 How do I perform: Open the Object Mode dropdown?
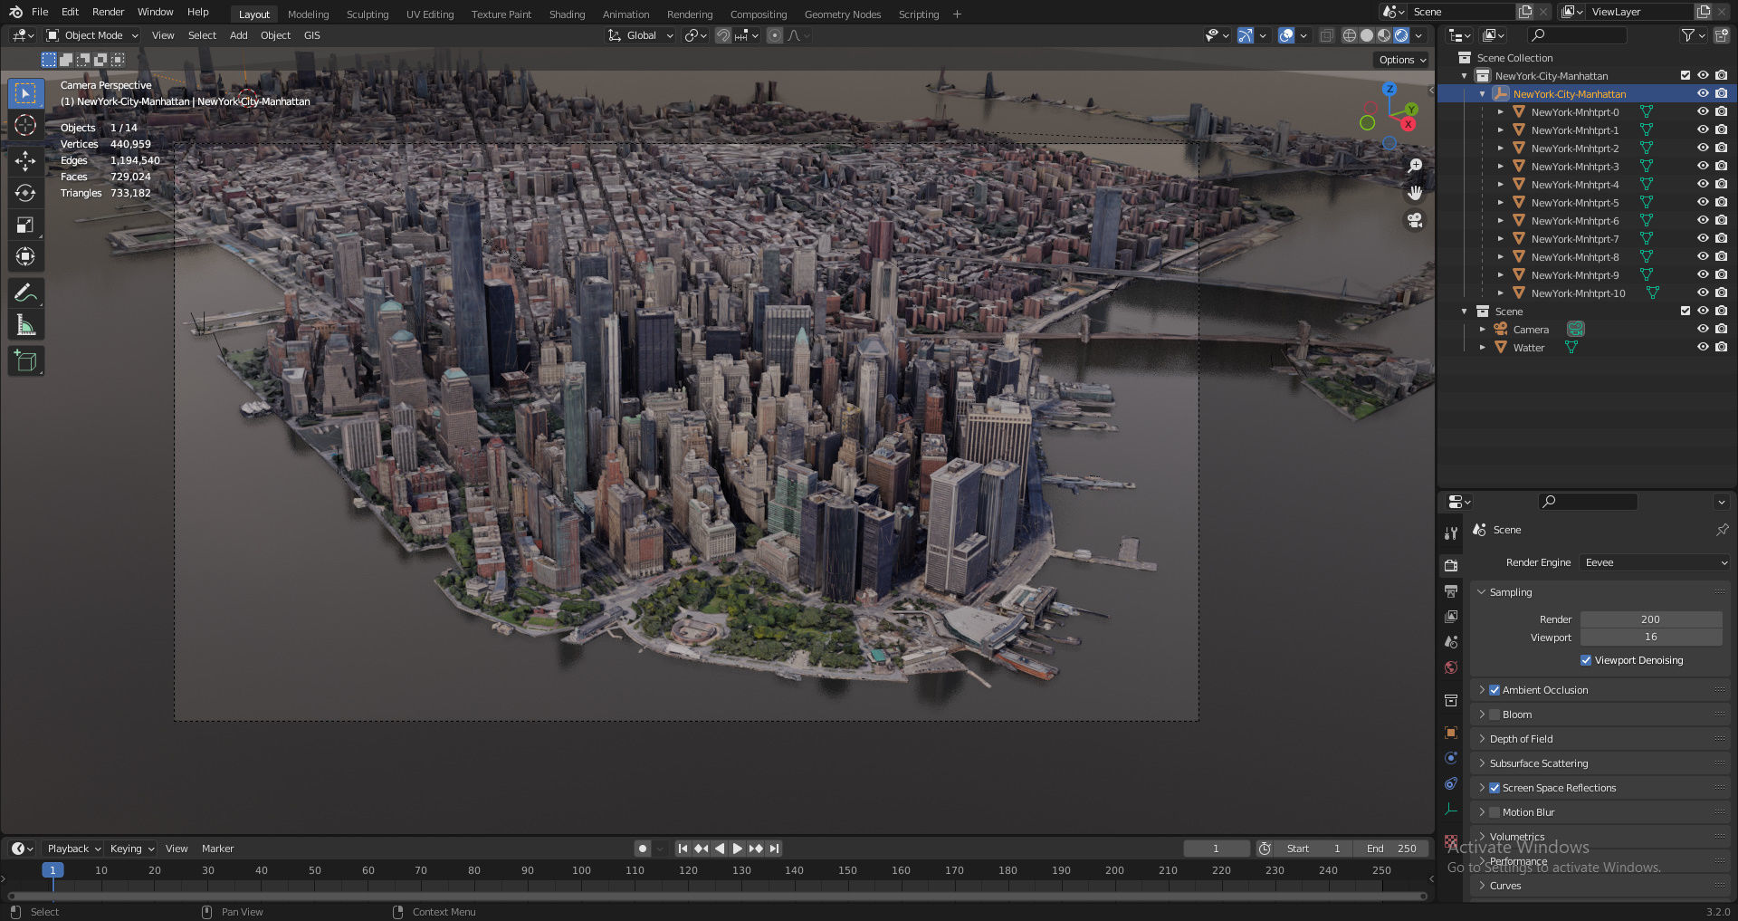pos(92,35)
